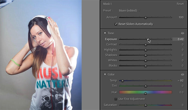Image resolution: width=188 pixels, height=110 pixels.
Task: Click the Contrast slider handle
Action: (146, 45)
